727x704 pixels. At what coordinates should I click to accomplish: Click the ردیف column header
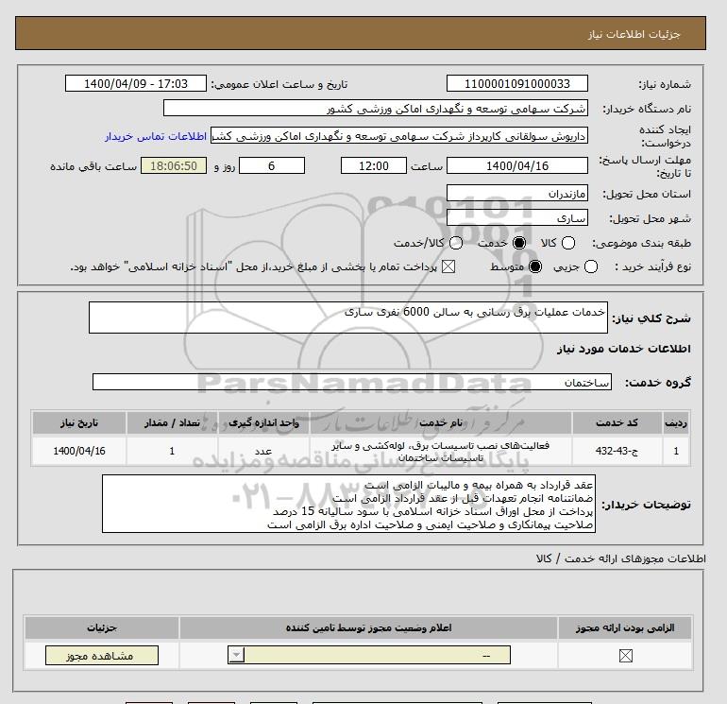pos(675,422)
